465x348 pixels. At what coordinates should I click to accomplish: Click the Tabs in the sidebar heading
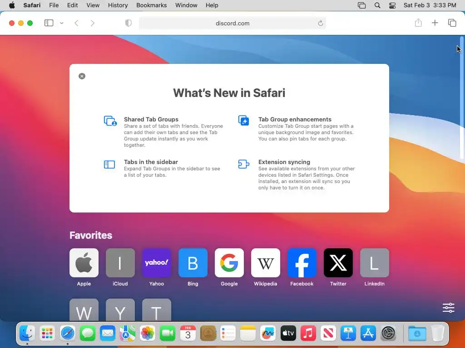[x=151, y=162]
